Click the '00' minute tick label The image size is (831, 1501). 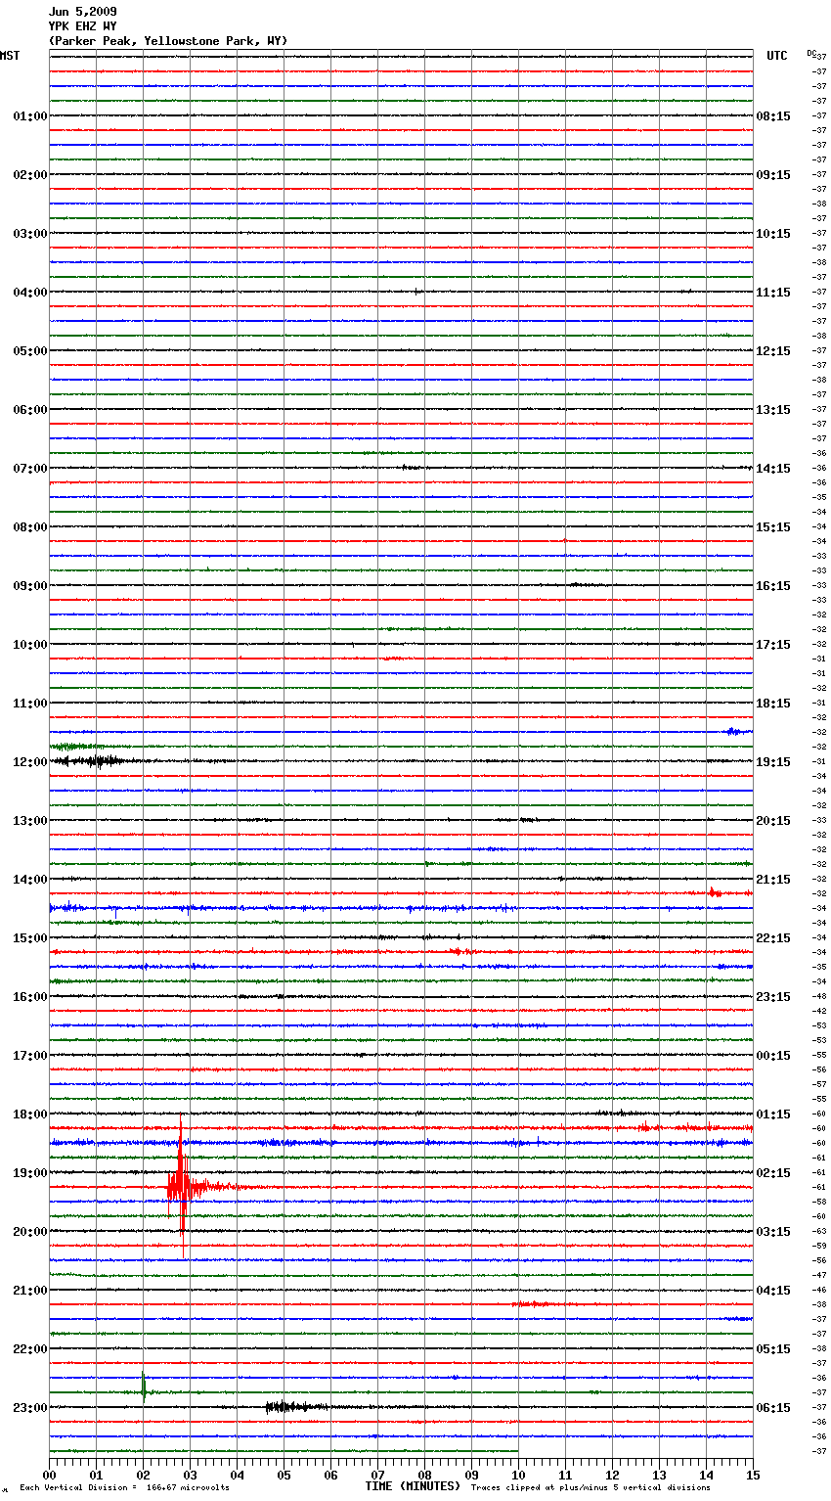click(x=50, y=1475)
